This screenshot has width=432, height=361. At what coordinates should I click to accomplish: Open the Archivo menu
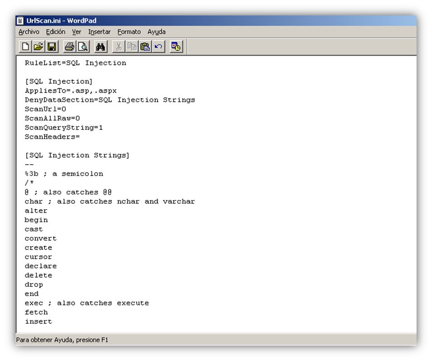coord(29,32)
